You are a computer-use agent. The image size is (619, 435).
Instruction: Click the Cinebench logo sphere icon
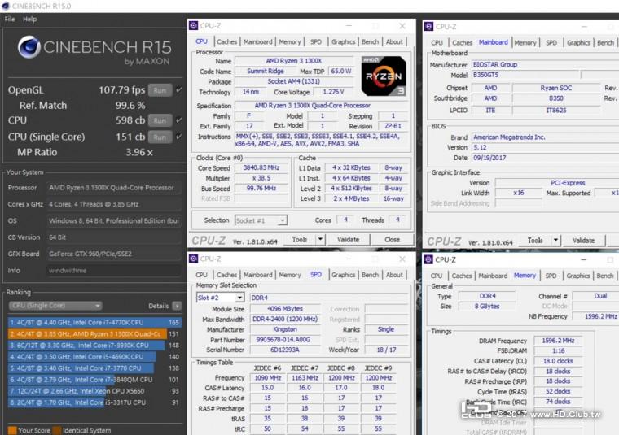(29, 47)
